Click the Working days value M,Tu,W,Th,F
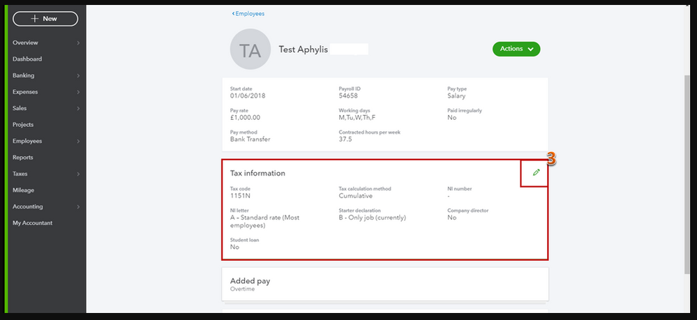 pyautogui.click(x=357, y=118)
